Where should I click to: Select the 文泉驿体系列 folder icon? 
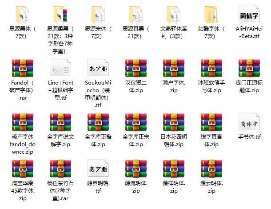[x=174, y=15]
